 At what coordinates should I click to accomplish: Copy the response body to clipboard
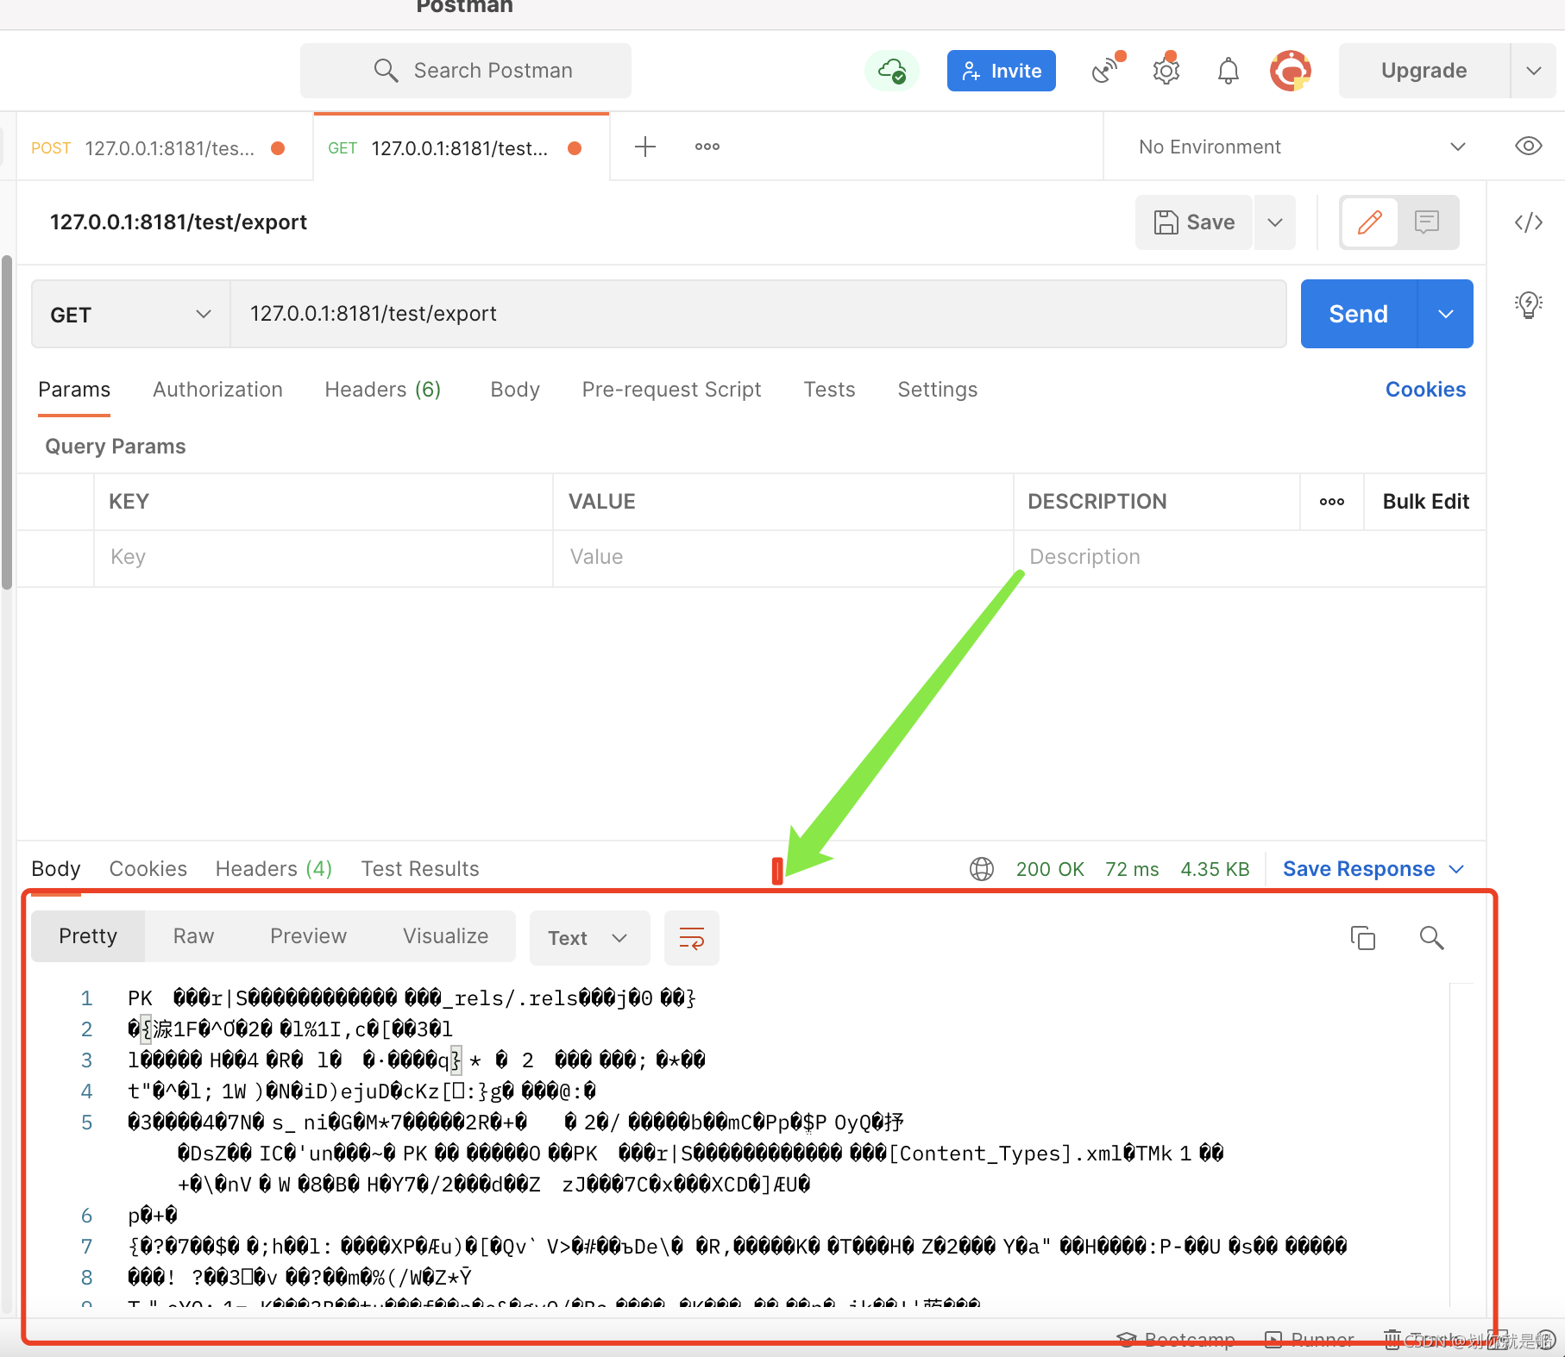pos(1363,938)
